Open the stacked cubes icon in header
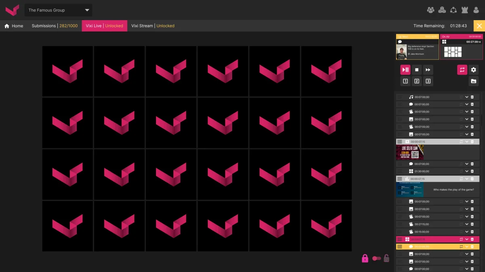The height and width of the screenshot is (272, 485). (x=442, y=10)
